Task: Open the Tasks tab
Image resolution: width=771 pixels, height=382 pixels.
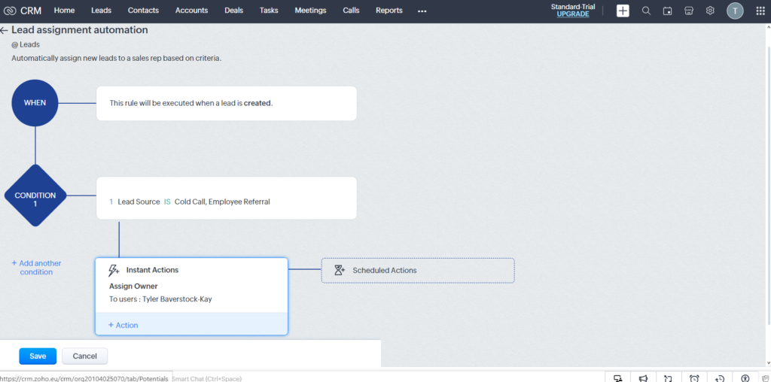Action: tap(269, 11)
